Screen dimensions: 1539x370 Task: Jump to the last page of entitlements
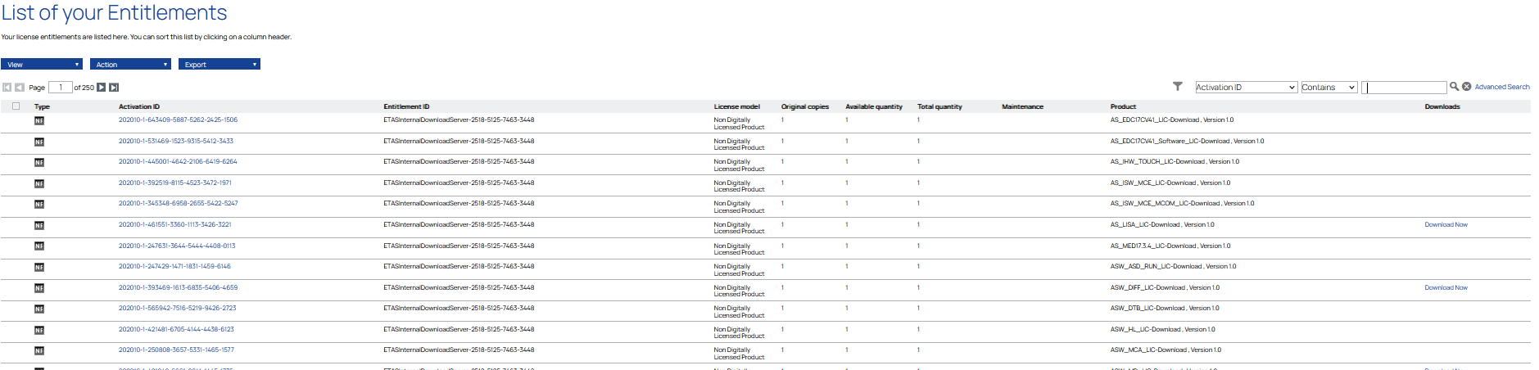coord(114,88)
